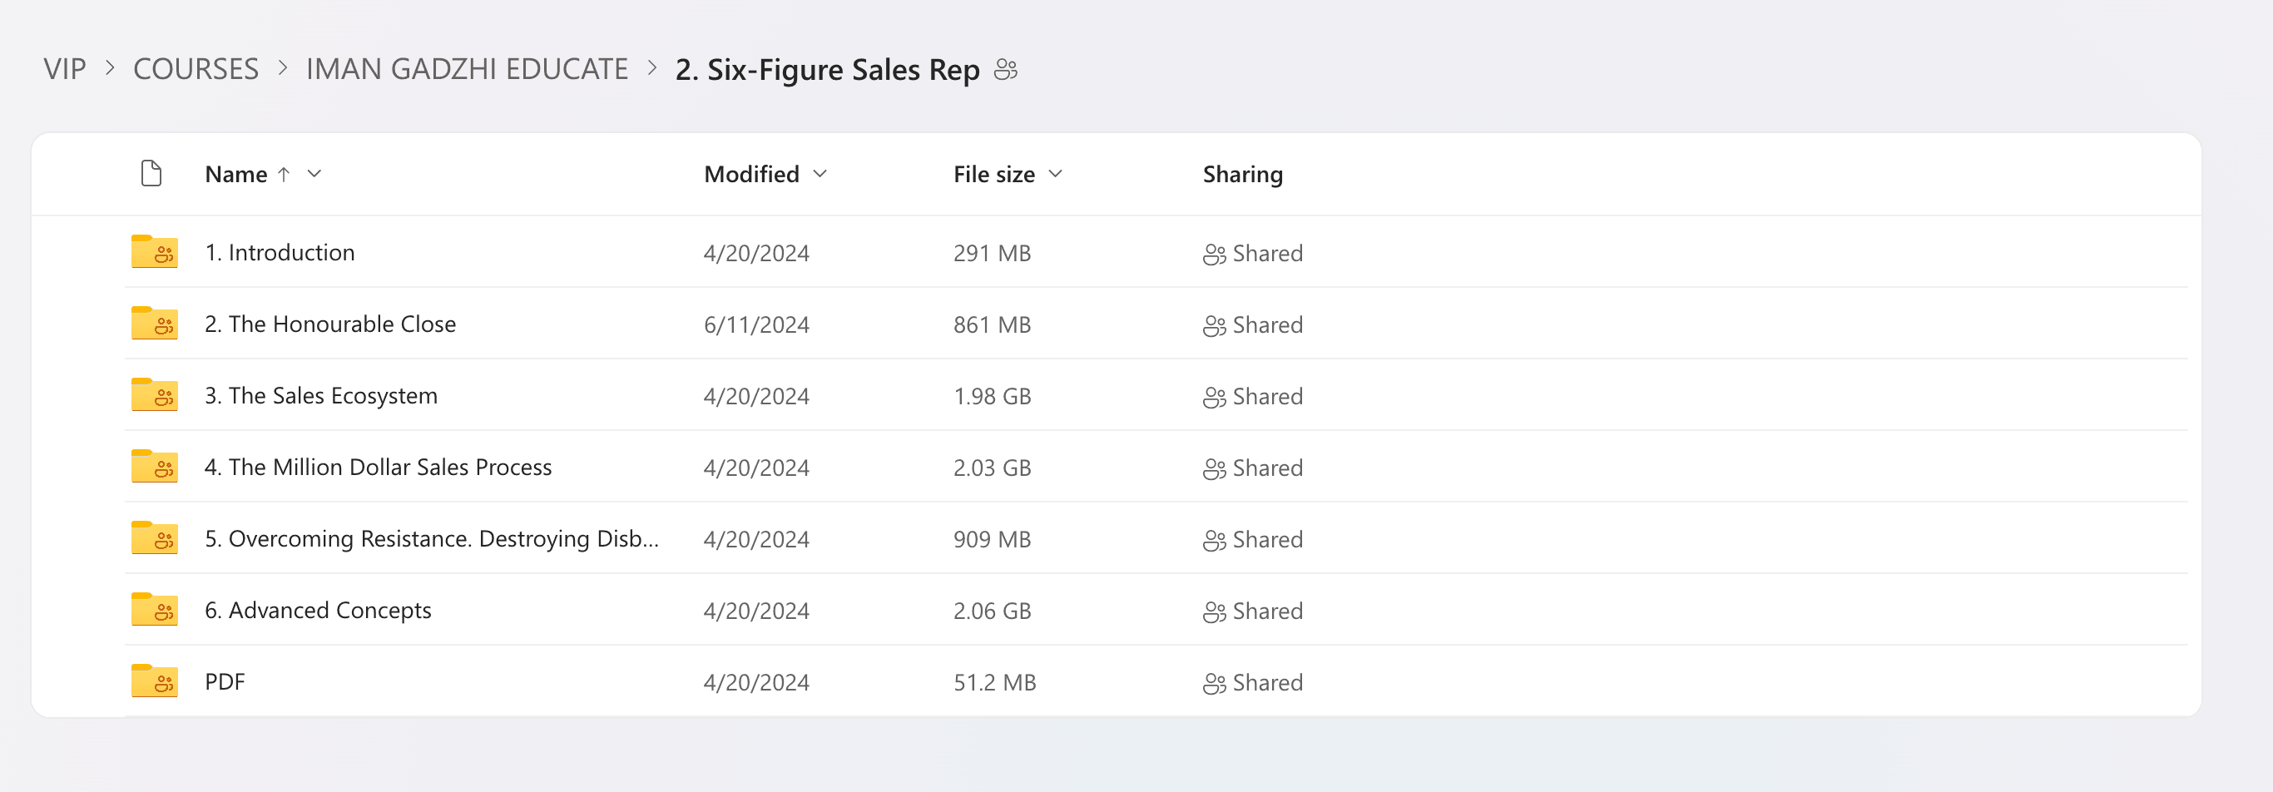This screenshot has width=2273, height=792.
Task: Go to VIP in the breadcrumb
Action: 64,69
